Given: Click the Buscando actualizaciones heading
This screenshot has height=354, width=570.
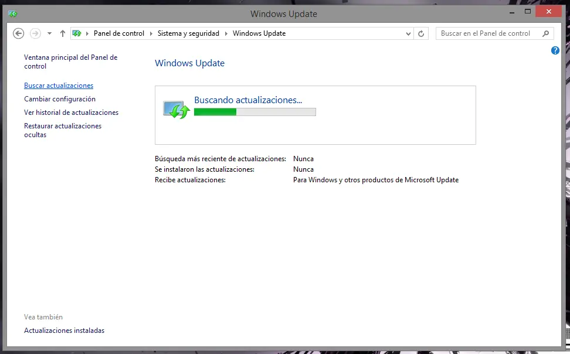Looking at the screenshot, I should [x=248, y=100].
